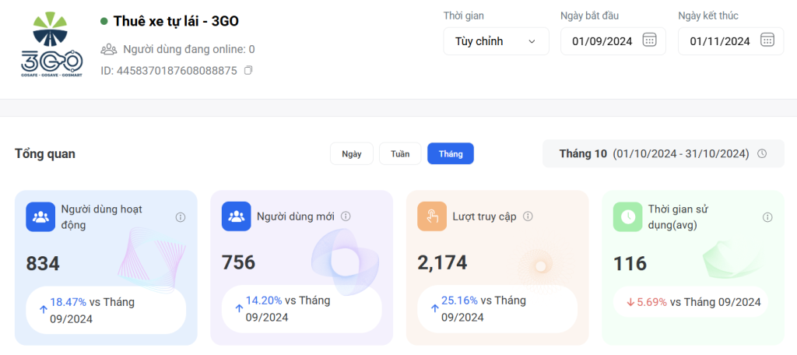Click the Lượt truy cập hand icon
The image size is (797, 355).
(x=432, y=216)
